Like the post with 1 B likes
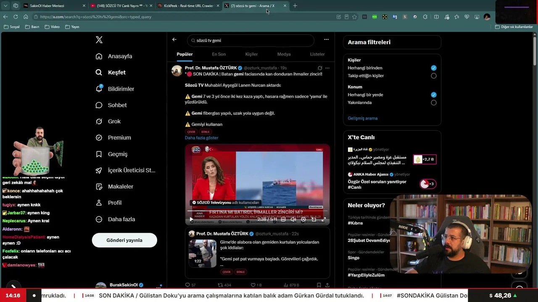538x302 pixels. (256, 285)
